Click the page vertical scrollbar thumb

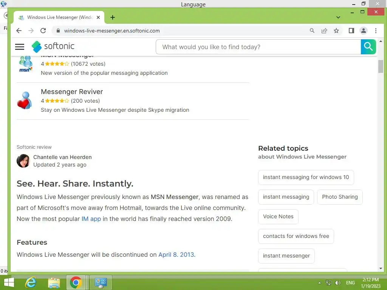[381, 66]
